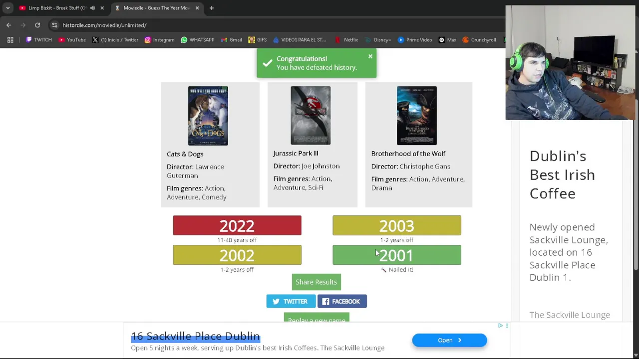
Task: Click the Congratulations checkmark icon
Action: click(x=267, y=63)
